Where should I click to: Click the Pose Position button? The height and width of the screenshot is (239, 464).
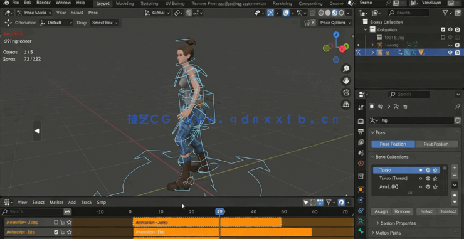click(x=393, y=144)
